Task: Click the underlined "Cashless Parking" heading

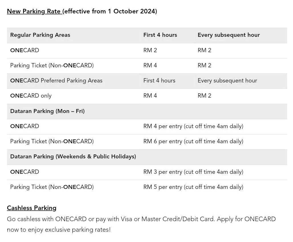Action: tap(32, 208)
